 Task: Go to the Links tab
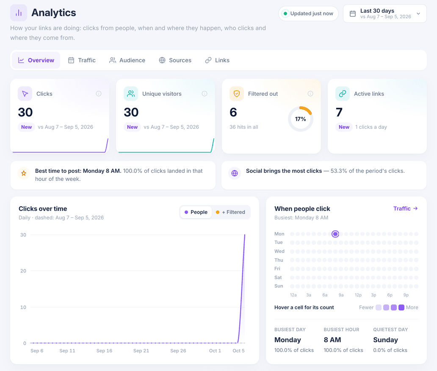tap(217, 60)
